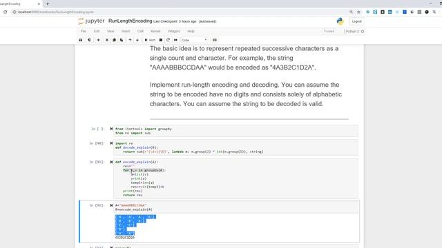Click the Trusted notebook indicator
Viewport: 442px width, 248px height.
tap(329, 31)
